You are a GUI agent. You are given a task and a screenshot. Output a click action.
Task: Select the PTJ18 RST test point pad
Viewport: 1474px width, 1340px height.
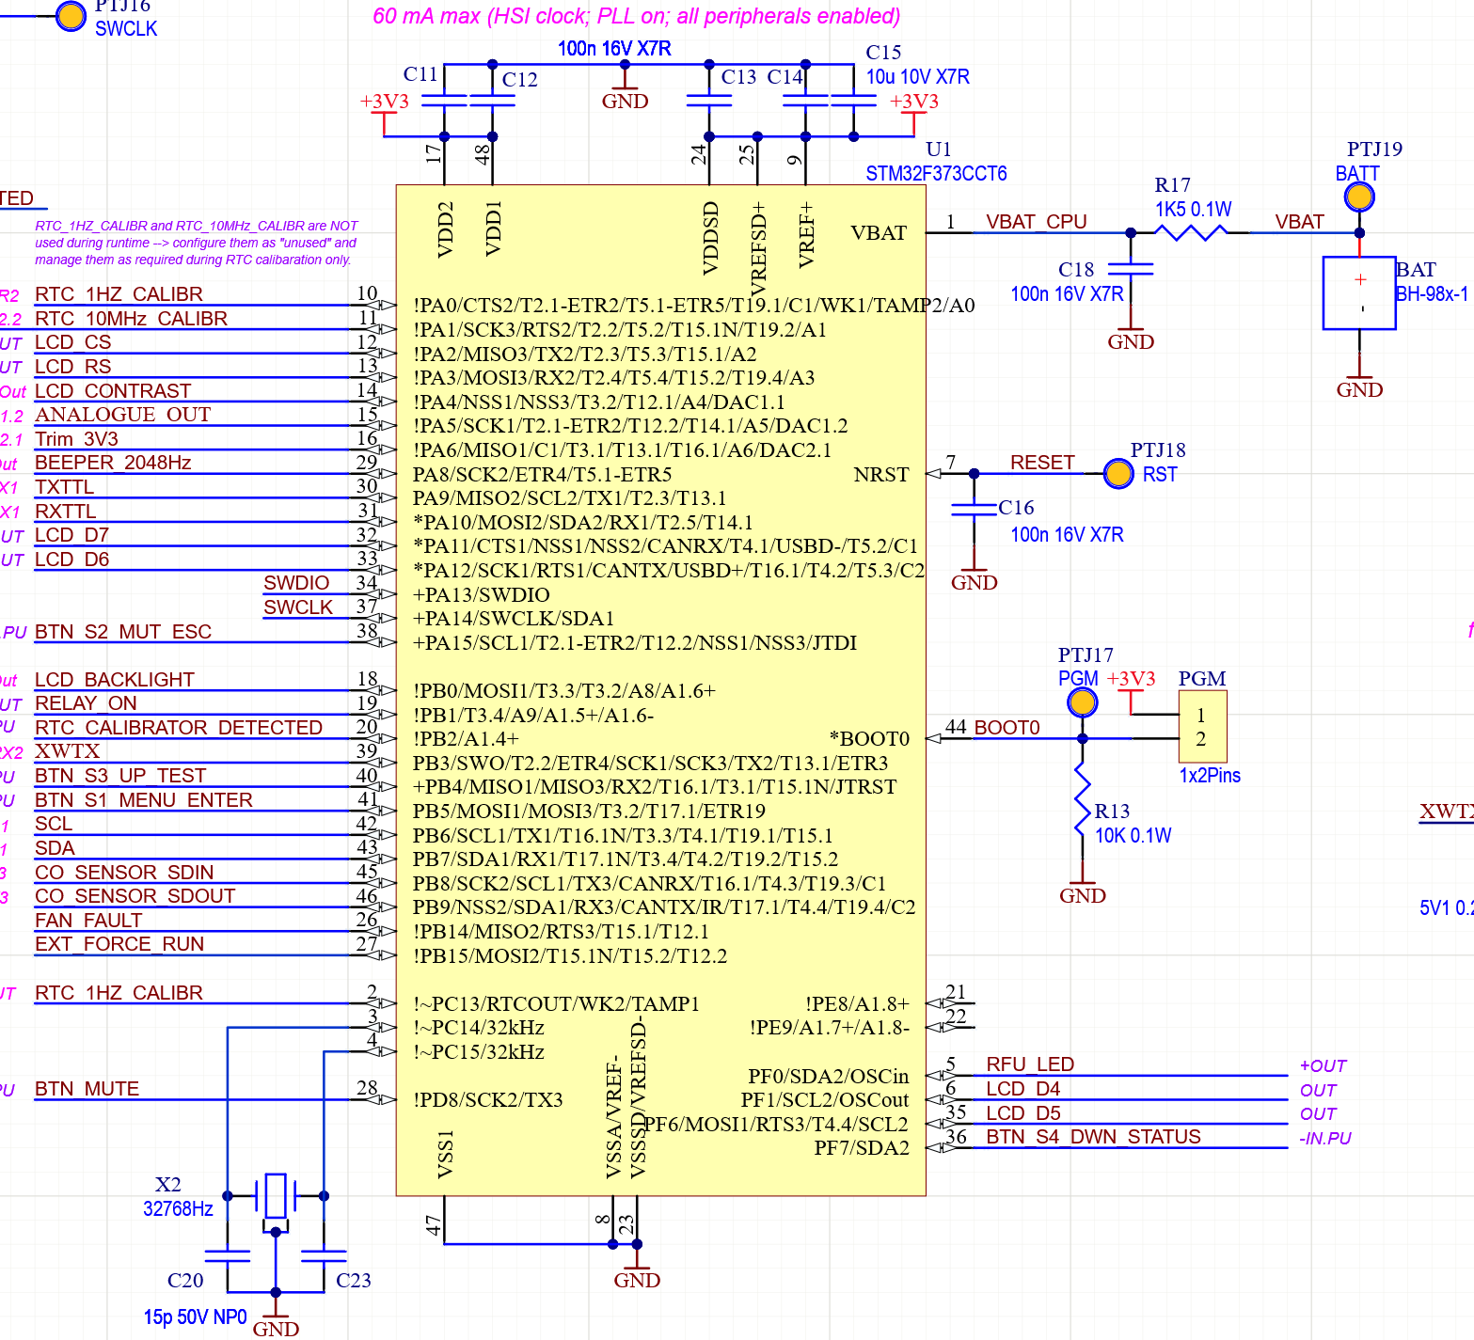[1117, 475]
